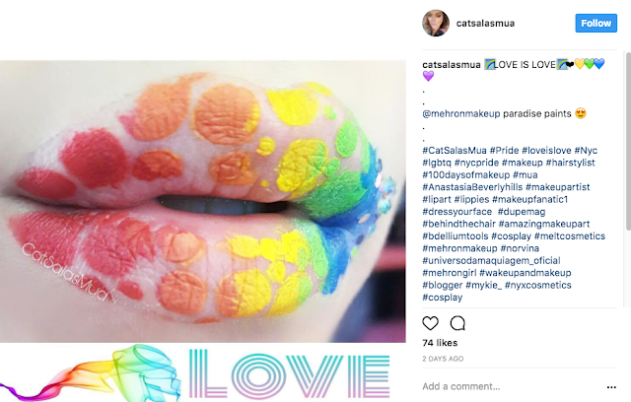Open the #loveislove hashtag
Viewport: 631px width, 402px height.
click(x=546, y=151)
